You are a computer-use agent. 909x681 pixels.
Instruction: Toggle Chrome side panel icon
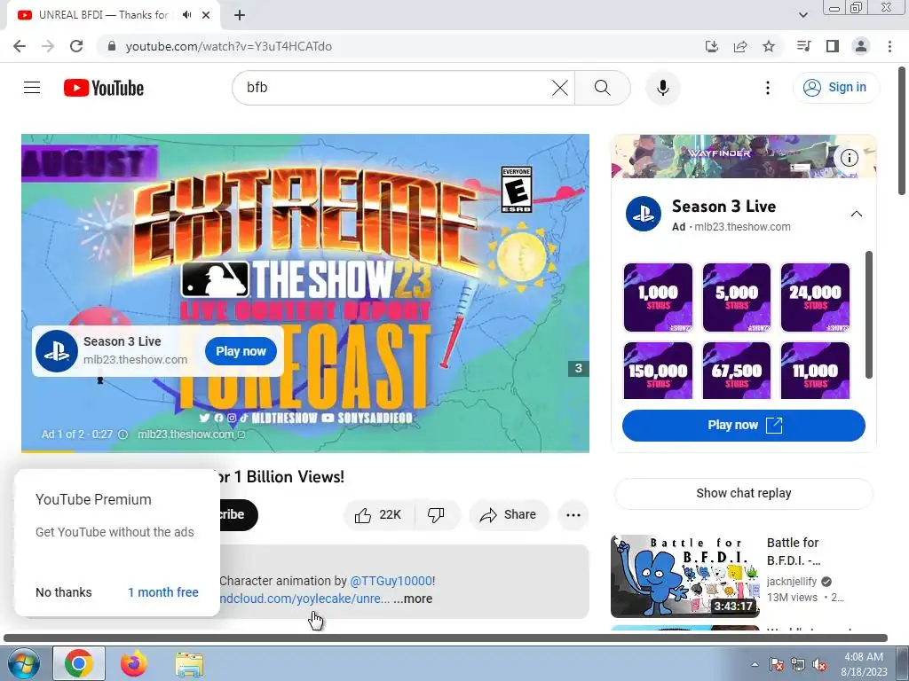tap(833, 46)
